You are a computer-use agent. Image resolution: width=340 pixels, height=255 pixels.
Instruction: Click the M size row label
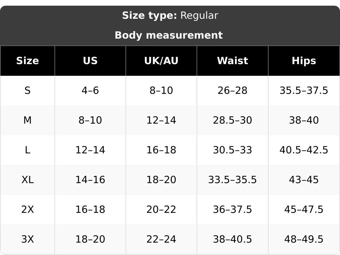pyautogui.click(x=28, y=120)
